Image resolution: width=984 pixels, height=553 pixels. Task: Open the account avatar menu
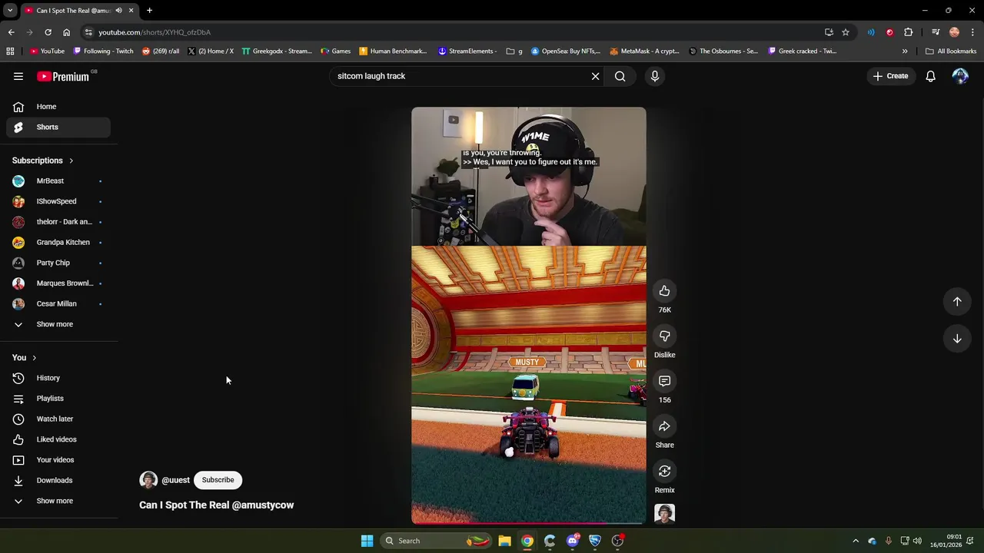tap(960, 76)
